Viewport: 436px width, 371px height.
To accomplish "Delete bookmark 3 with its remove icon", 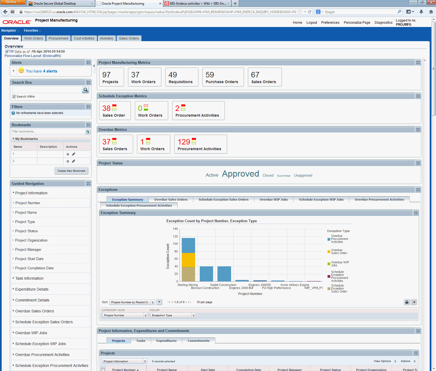I will click(x=68, y=161).
